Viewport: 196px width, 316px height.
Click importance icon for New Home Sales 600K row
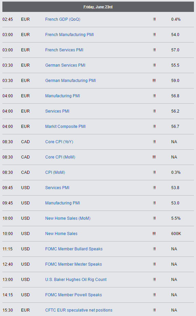point(154,234)
